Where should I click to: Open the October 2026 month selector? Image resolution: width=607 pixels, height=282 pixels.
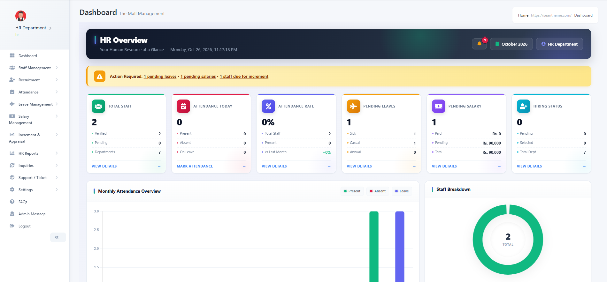pyautogui.click(x=511, y=44)
